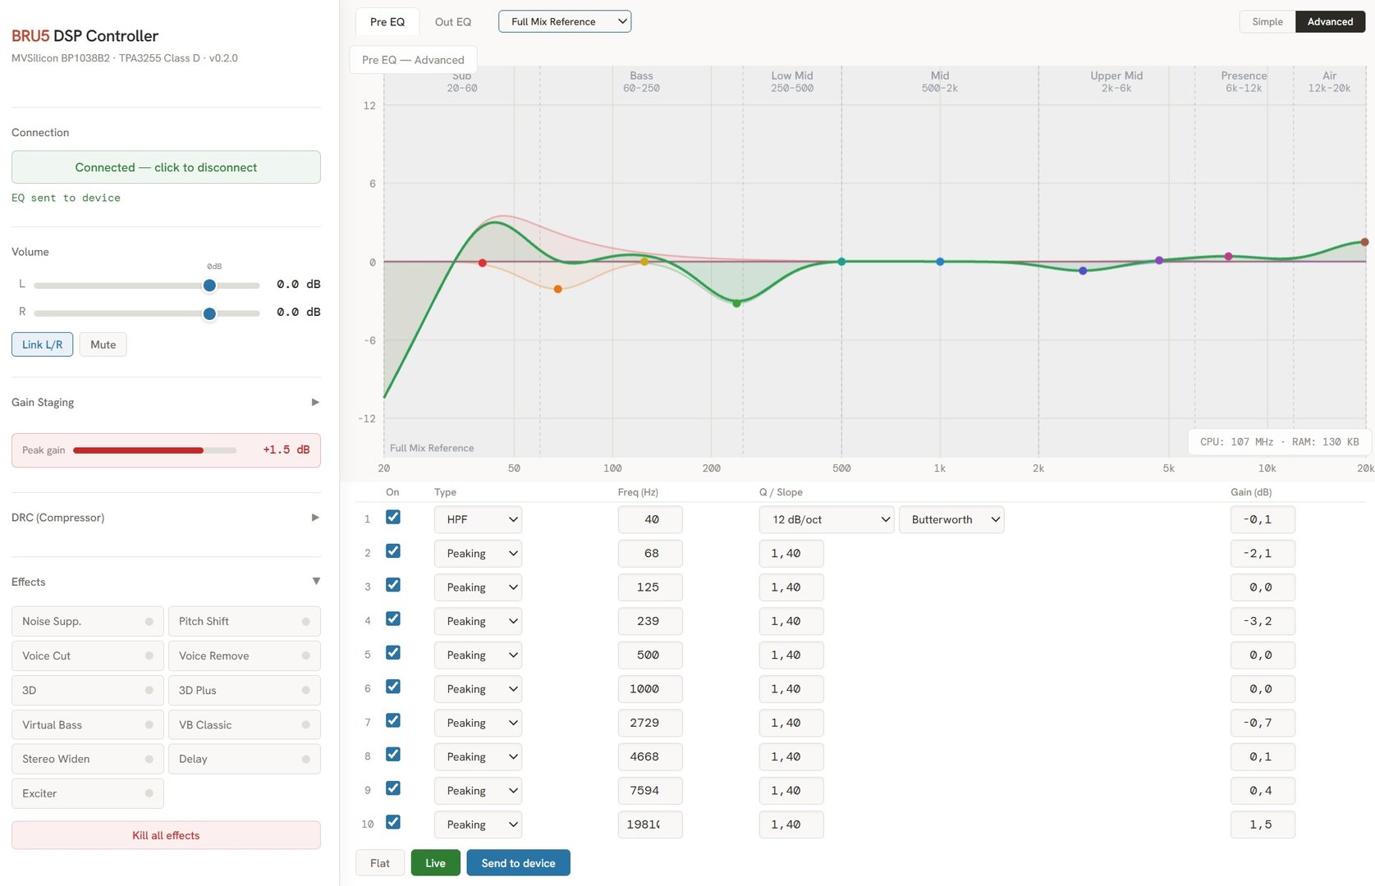Click band 10 gain field showing 1,5
This screenshot has height=886, width=1375.
tap(1263, 824)
